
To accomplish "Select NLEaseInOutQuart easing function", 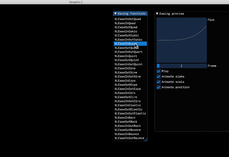I will point(128,52).
